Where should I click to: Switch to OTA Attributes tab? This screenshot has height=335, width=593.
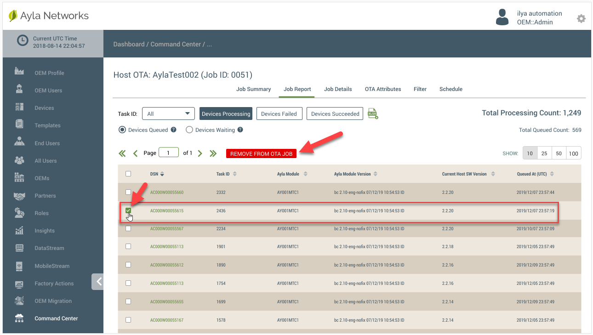coord(383,89)
